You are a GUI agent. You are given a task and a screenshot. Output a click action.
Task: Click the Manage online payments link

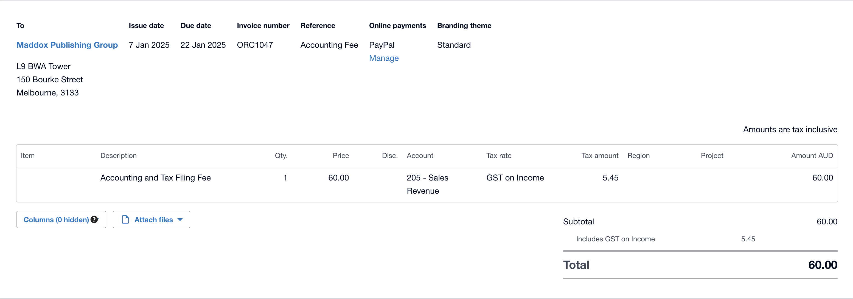[x=383, y=58]
